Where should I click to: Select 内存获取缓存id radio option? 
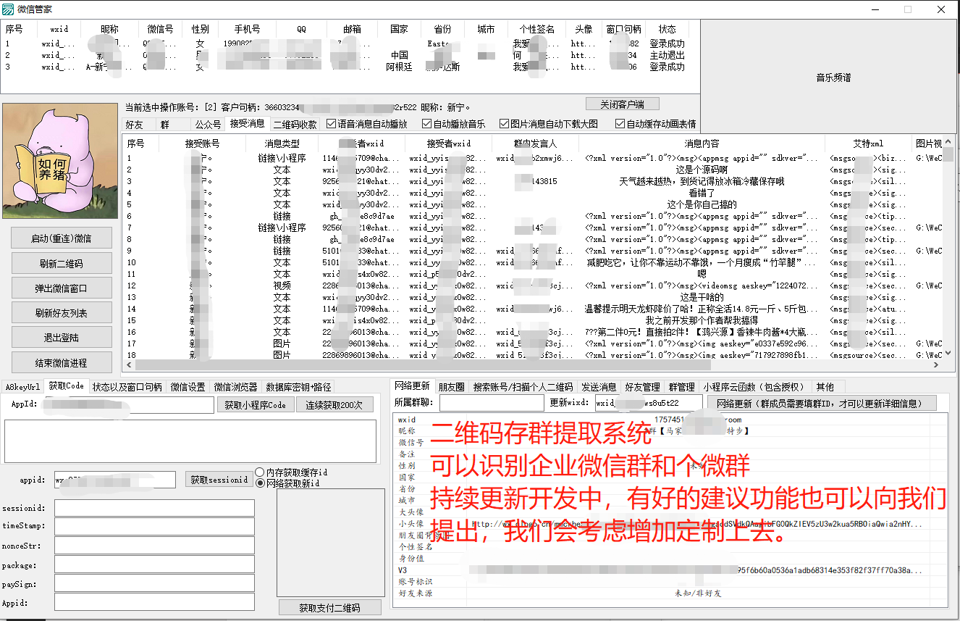tap(292, 472)
